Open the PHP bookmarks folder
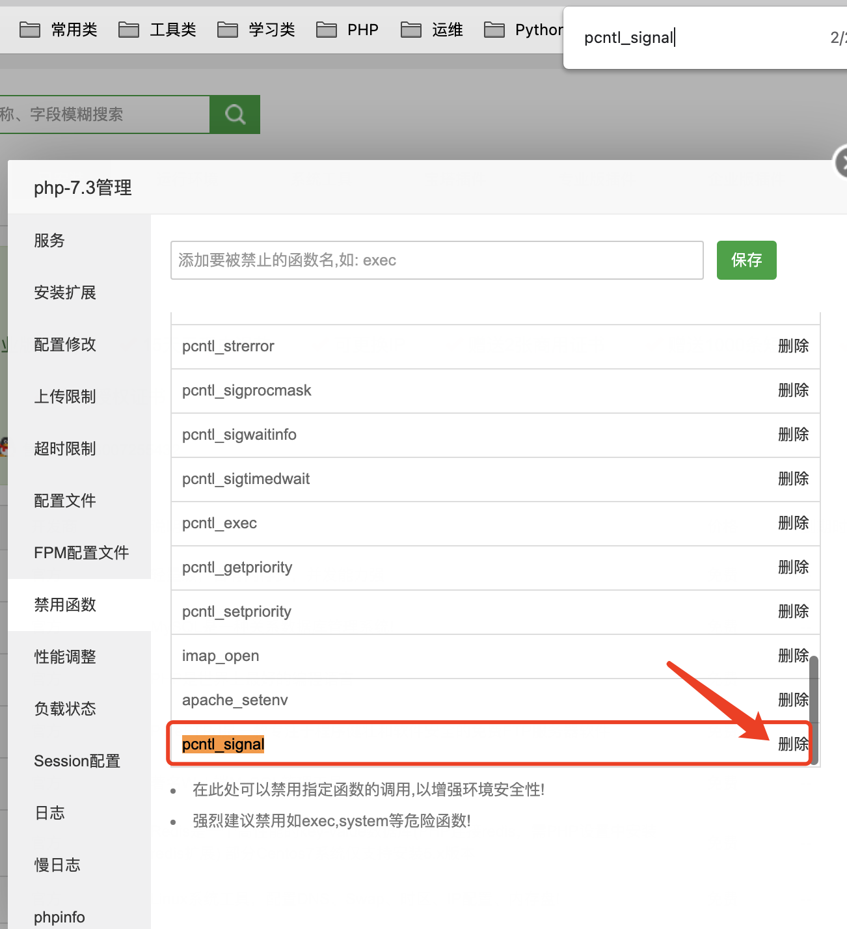The width and height of the screenshot is (847, 929). tap(347, 30)
